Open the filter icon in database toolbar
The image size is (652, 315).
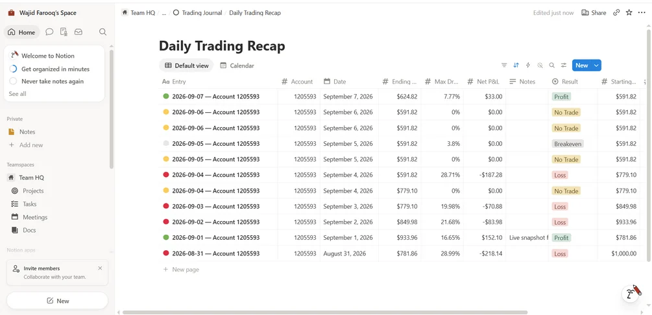(504, 65)
